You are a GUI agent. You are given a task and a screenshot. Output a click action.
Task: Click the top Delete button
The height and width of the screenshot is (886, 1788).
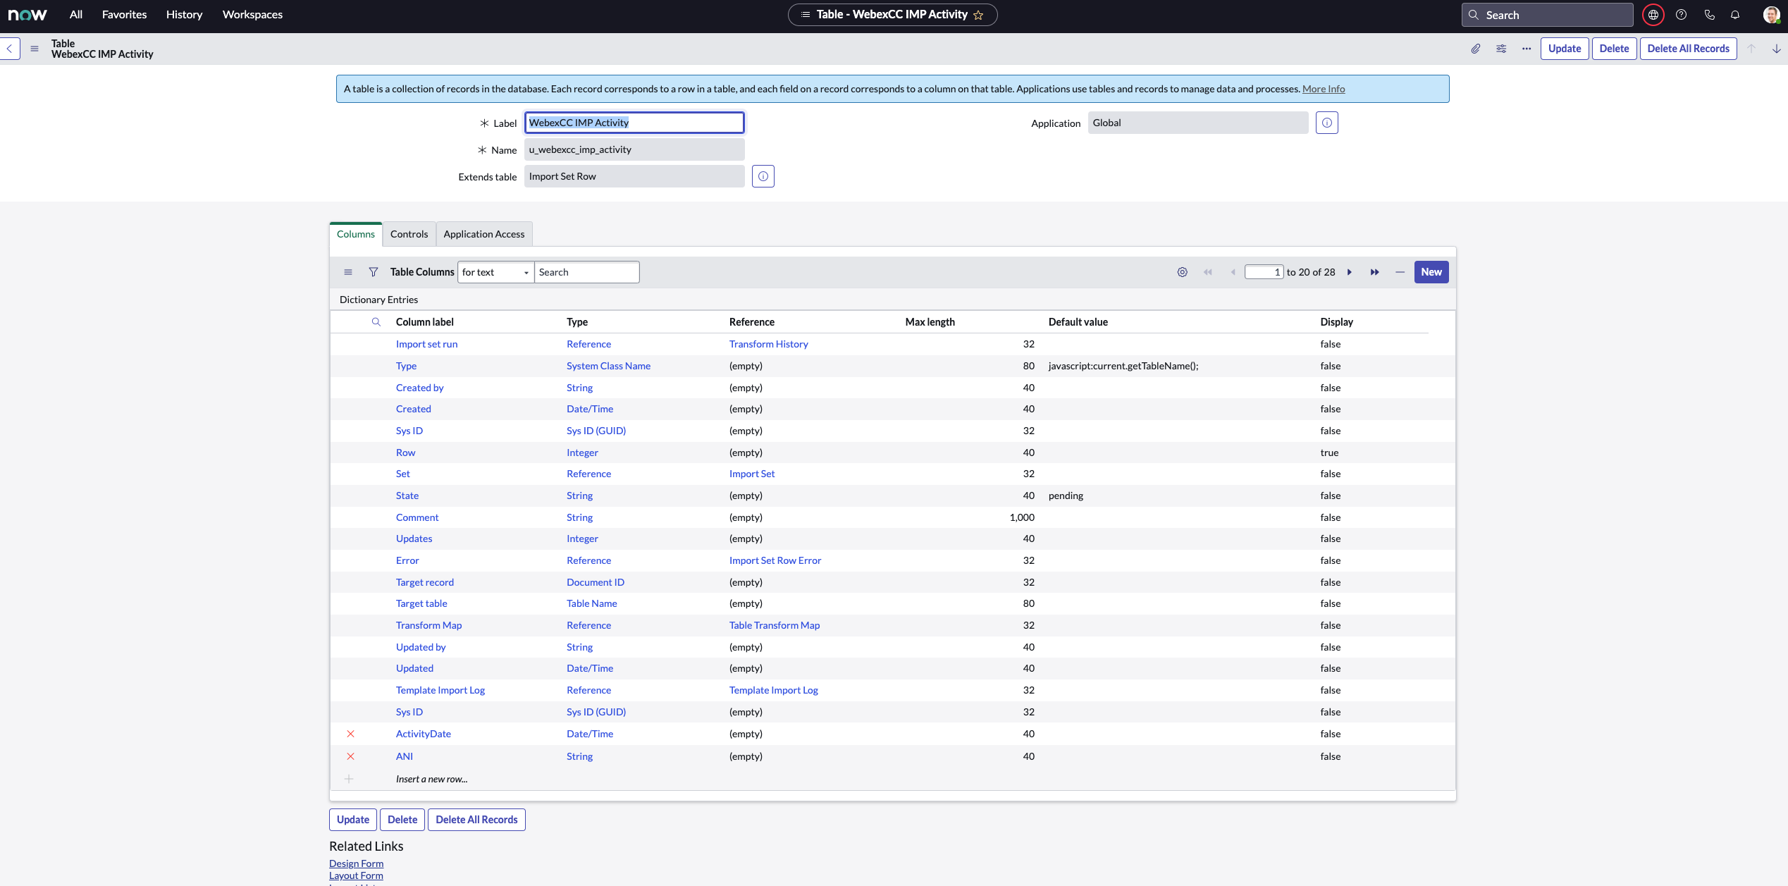[1614, 49]
